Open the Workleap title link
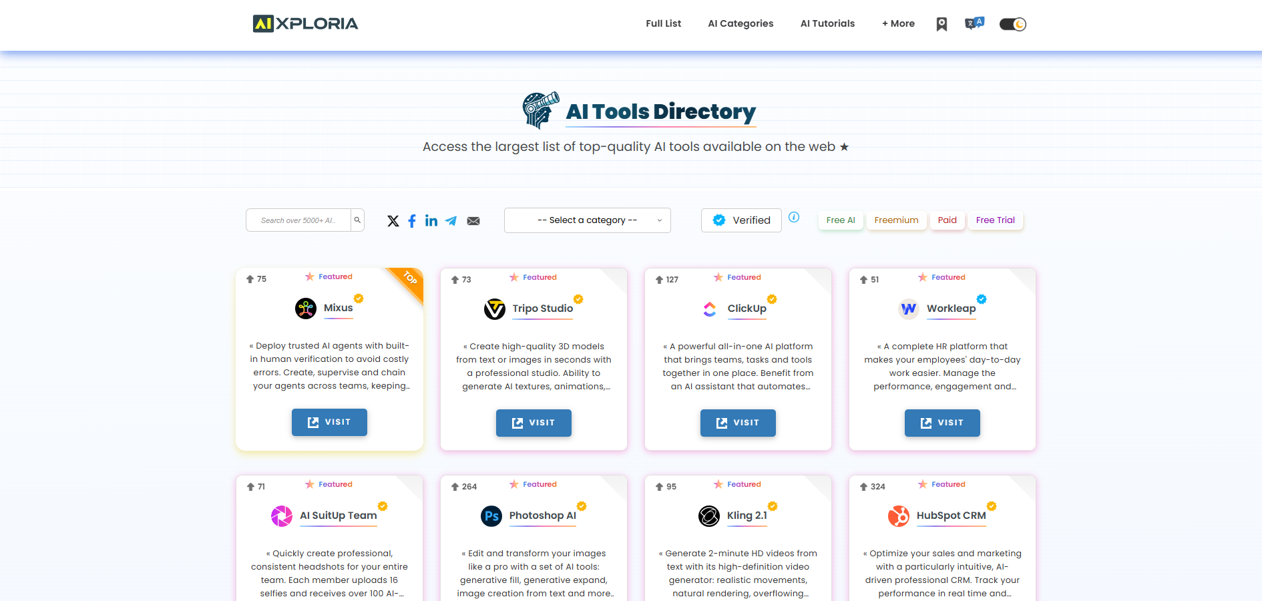 (952, 309)
